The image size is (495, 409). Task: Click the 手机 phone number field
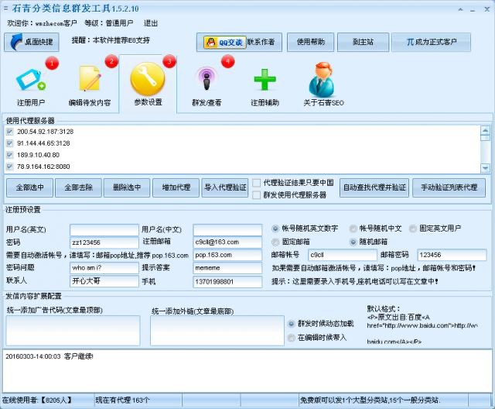227,282
